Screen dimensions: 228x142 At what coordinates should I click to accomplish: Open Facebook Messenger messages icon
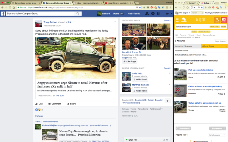(x=153, y=13)
